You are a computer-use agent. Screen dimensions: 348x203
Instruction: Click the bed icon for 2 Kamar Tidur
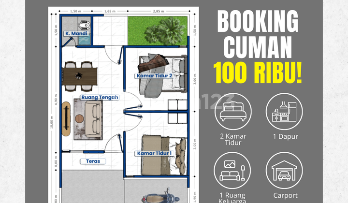click(x=233, y=111)
